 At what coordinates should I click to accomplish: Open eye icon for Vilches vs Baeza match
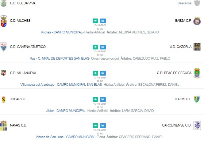pyautogui.click(x=95, y=21)
